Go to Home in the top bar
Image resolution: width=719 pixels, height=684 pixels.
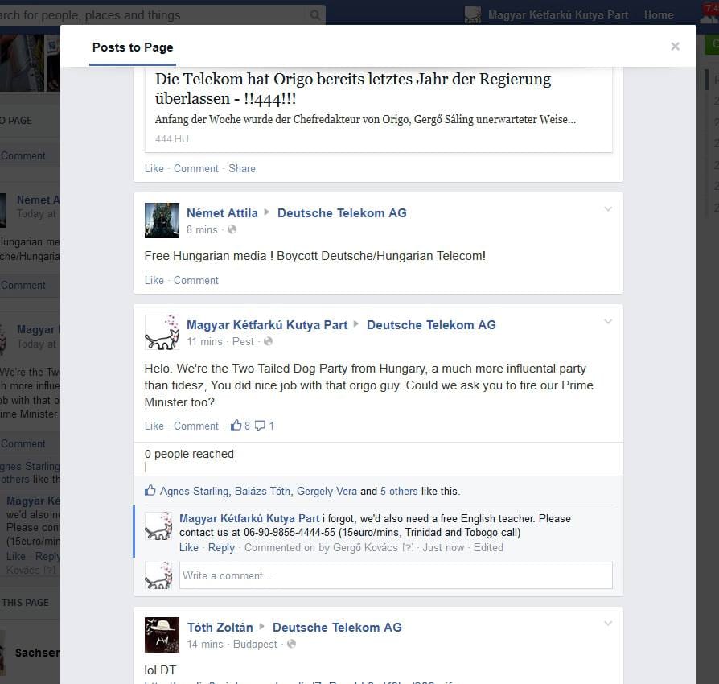[x=659, y=15]
